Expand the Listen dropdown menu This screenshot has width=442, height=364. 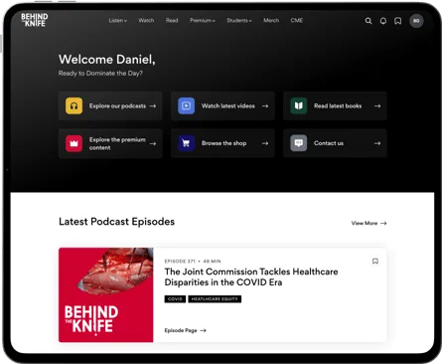pos(117,21)
